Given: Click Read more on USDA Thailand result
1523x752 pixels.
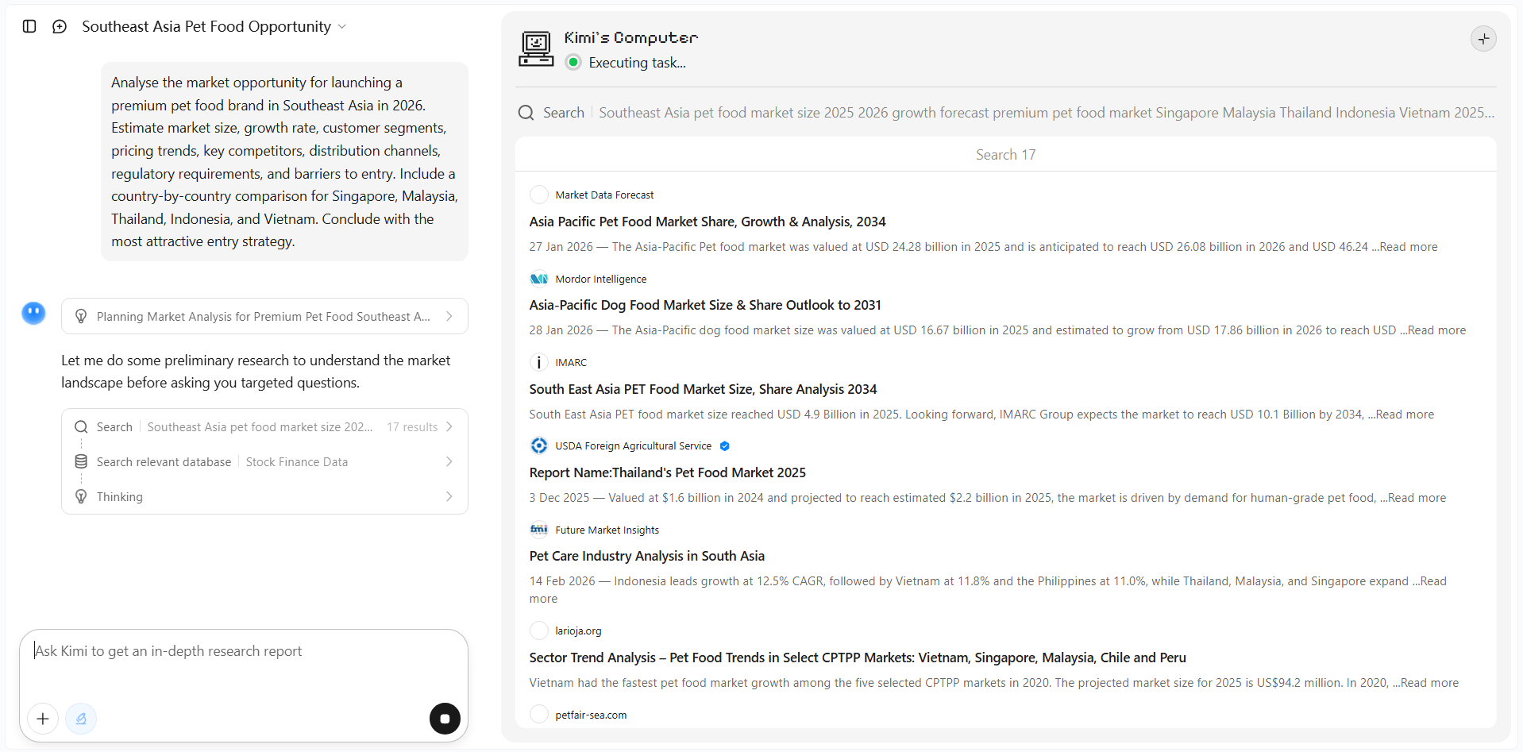Looking at the screenshot, I should coord(1417,498).
